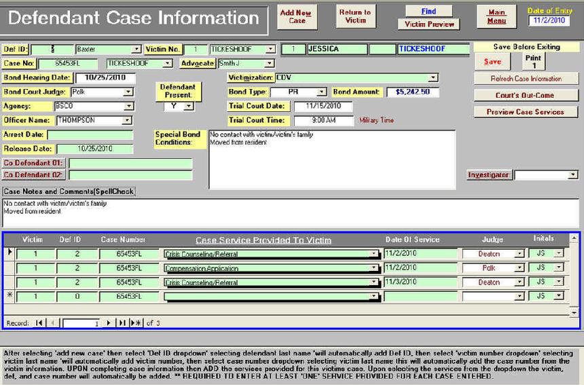
Task: Expand Compensation Application service dropdown
Action: (373, 268)
